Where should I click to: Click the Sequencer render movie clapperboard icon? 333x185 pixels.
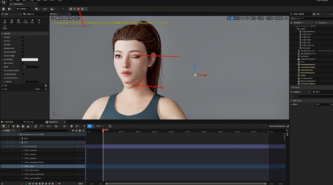click(28, 126)
